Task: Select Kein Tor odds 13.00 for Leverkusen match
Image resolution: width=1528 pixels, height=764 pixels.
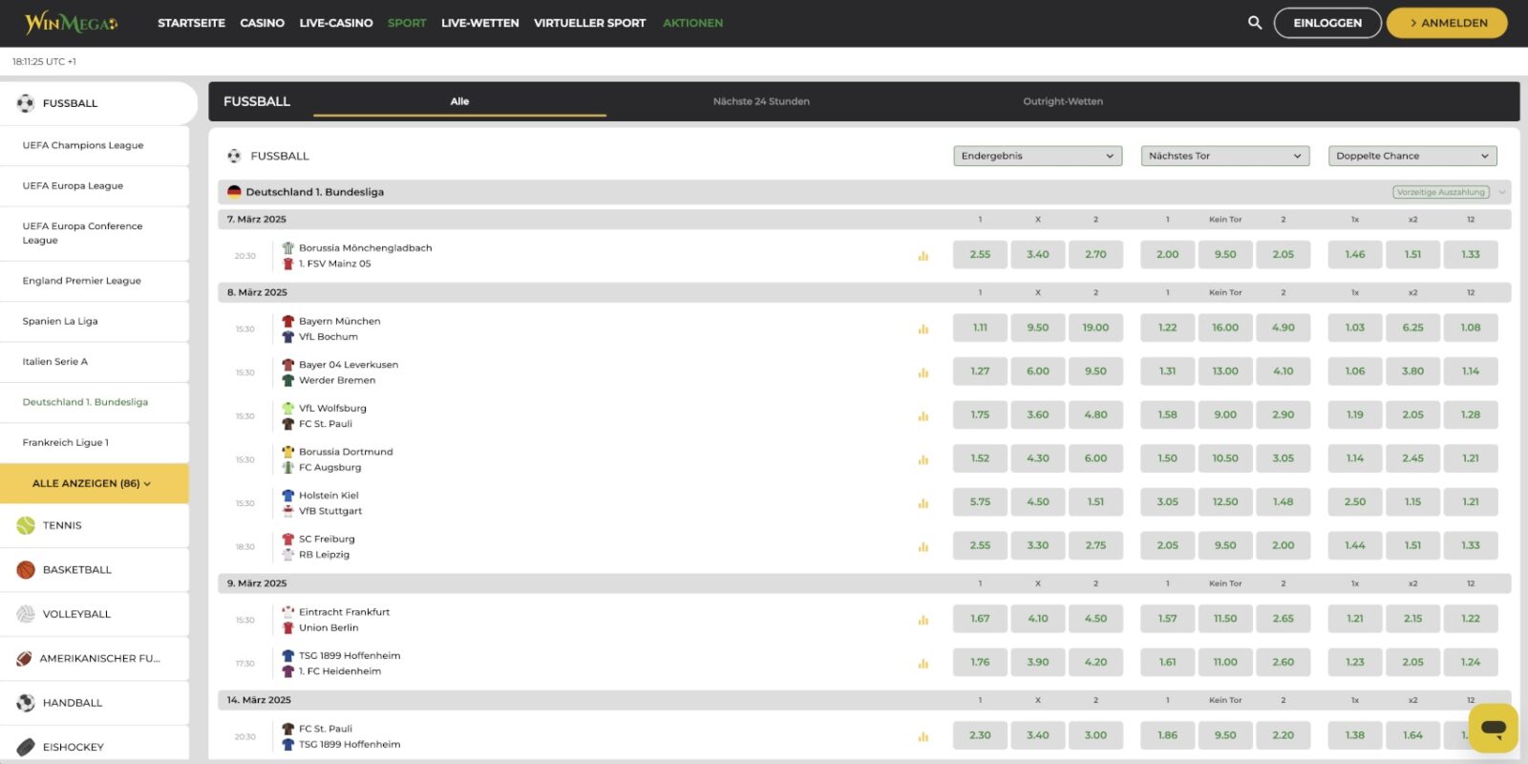Action: (x=1225, y=371)
